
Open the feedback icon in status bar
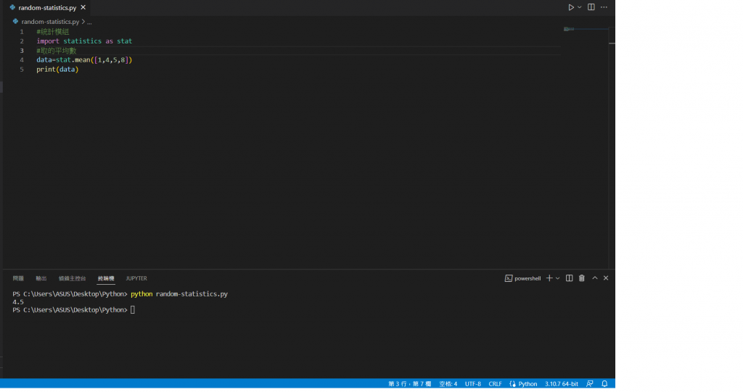click(590, 384)
